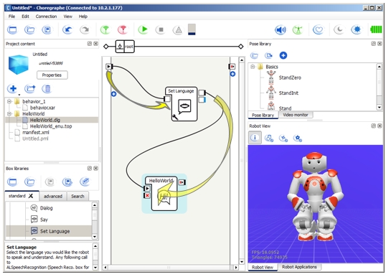Undock the Project content panel

pyautogui.click(x=90, y=44)
